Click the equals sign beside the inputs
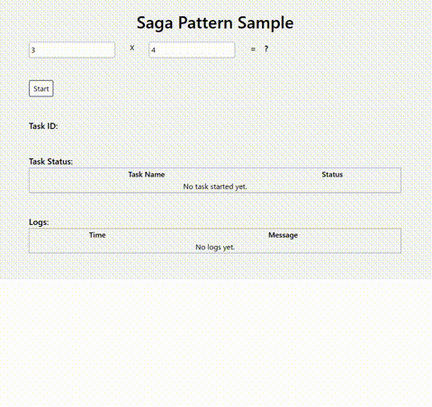Viewport: 432px width, 407px height. [253, 50]
